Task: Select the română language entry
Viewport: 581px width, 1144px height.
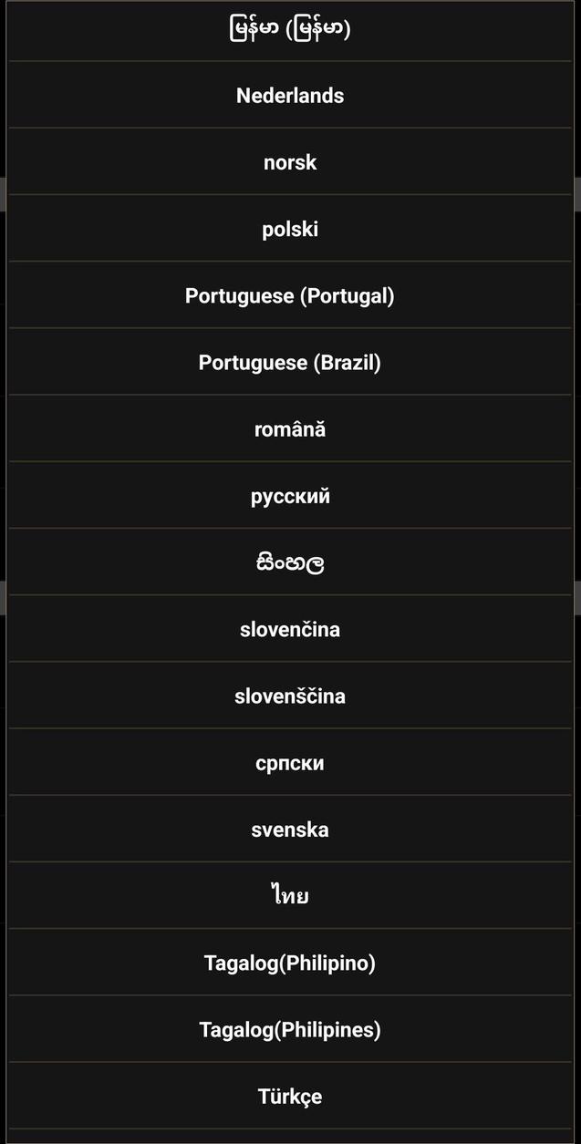Action: coord(290,428)
